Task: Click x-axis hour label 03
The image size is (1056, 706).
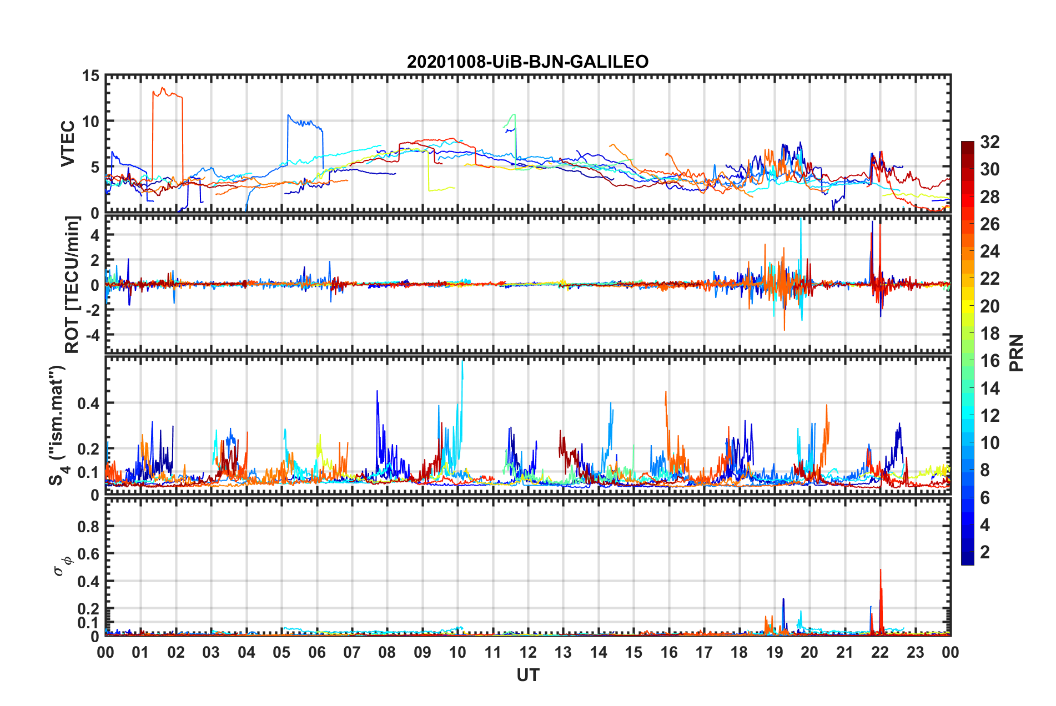Action: [x=211, y=652]
